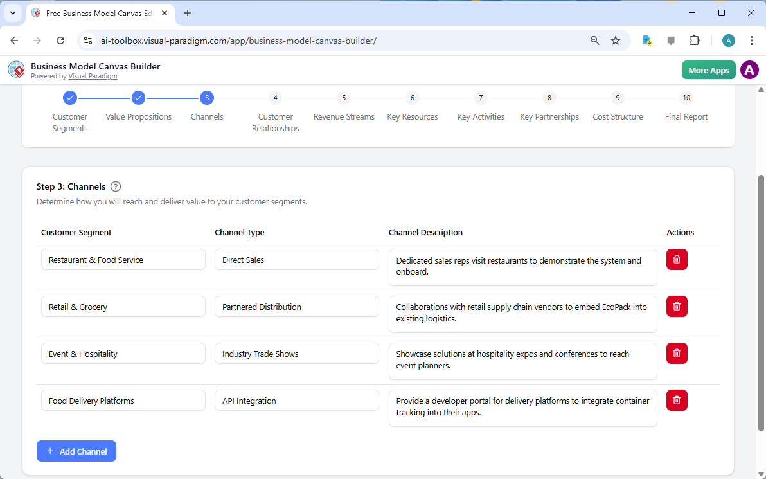The image size is (766, 479).
Task: Click the Visual Paradigm logo icon
Action: pyautogui.click(x=15, y=69)
